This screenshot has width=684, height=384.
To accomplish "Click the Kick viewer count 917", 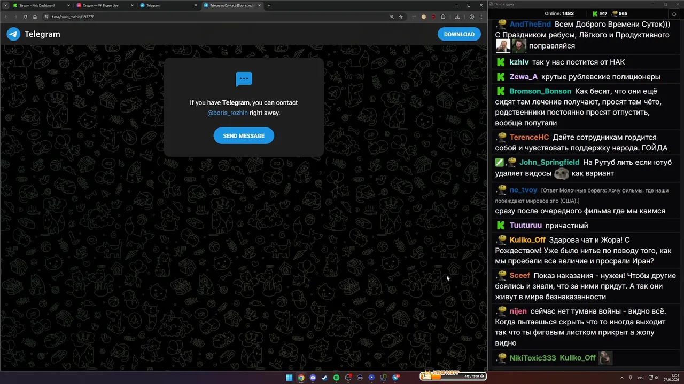I will coord(600,13).
